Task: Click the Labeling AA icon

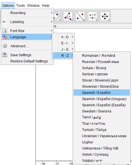Action: [5, 22]
